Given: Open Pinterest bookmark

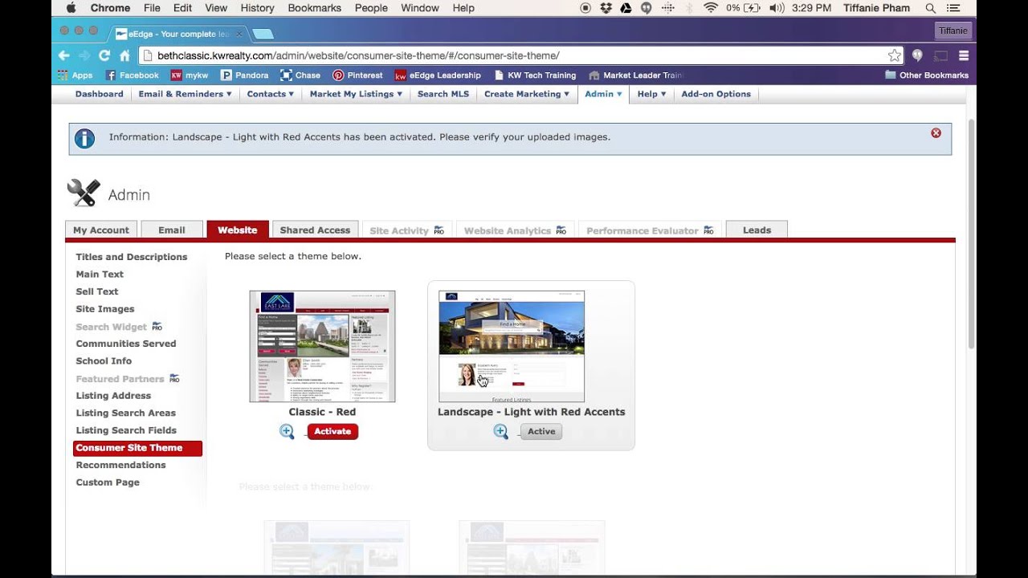Looking at the screenshot, I should [x=357, y=75].
